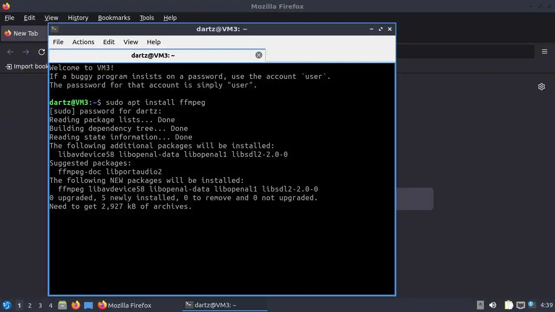The height and width of the screenshot is (312, 555).
Task: Click the blue show-desktop icon in taskbar
Action: (88, 305)
